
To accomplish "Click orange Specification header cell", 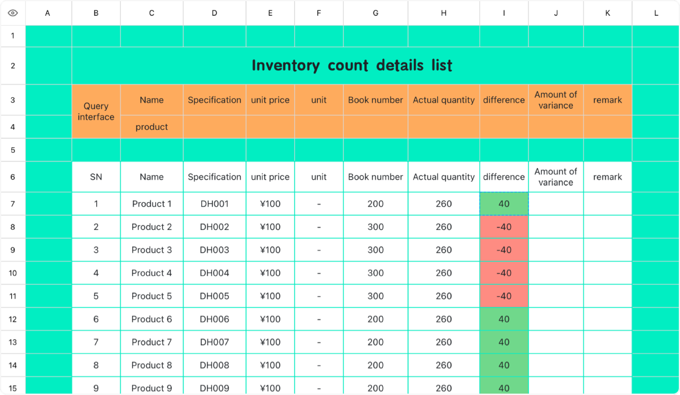I will tap(214, 100).
